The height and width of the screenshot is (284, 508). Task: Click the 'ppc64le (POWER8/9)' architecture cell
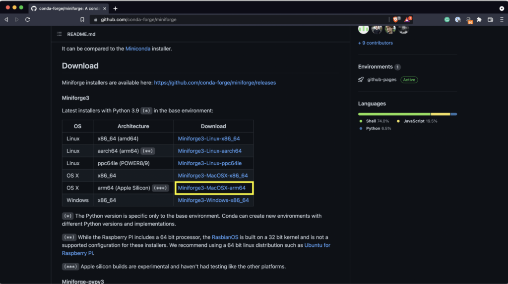(x=133, y=163)
